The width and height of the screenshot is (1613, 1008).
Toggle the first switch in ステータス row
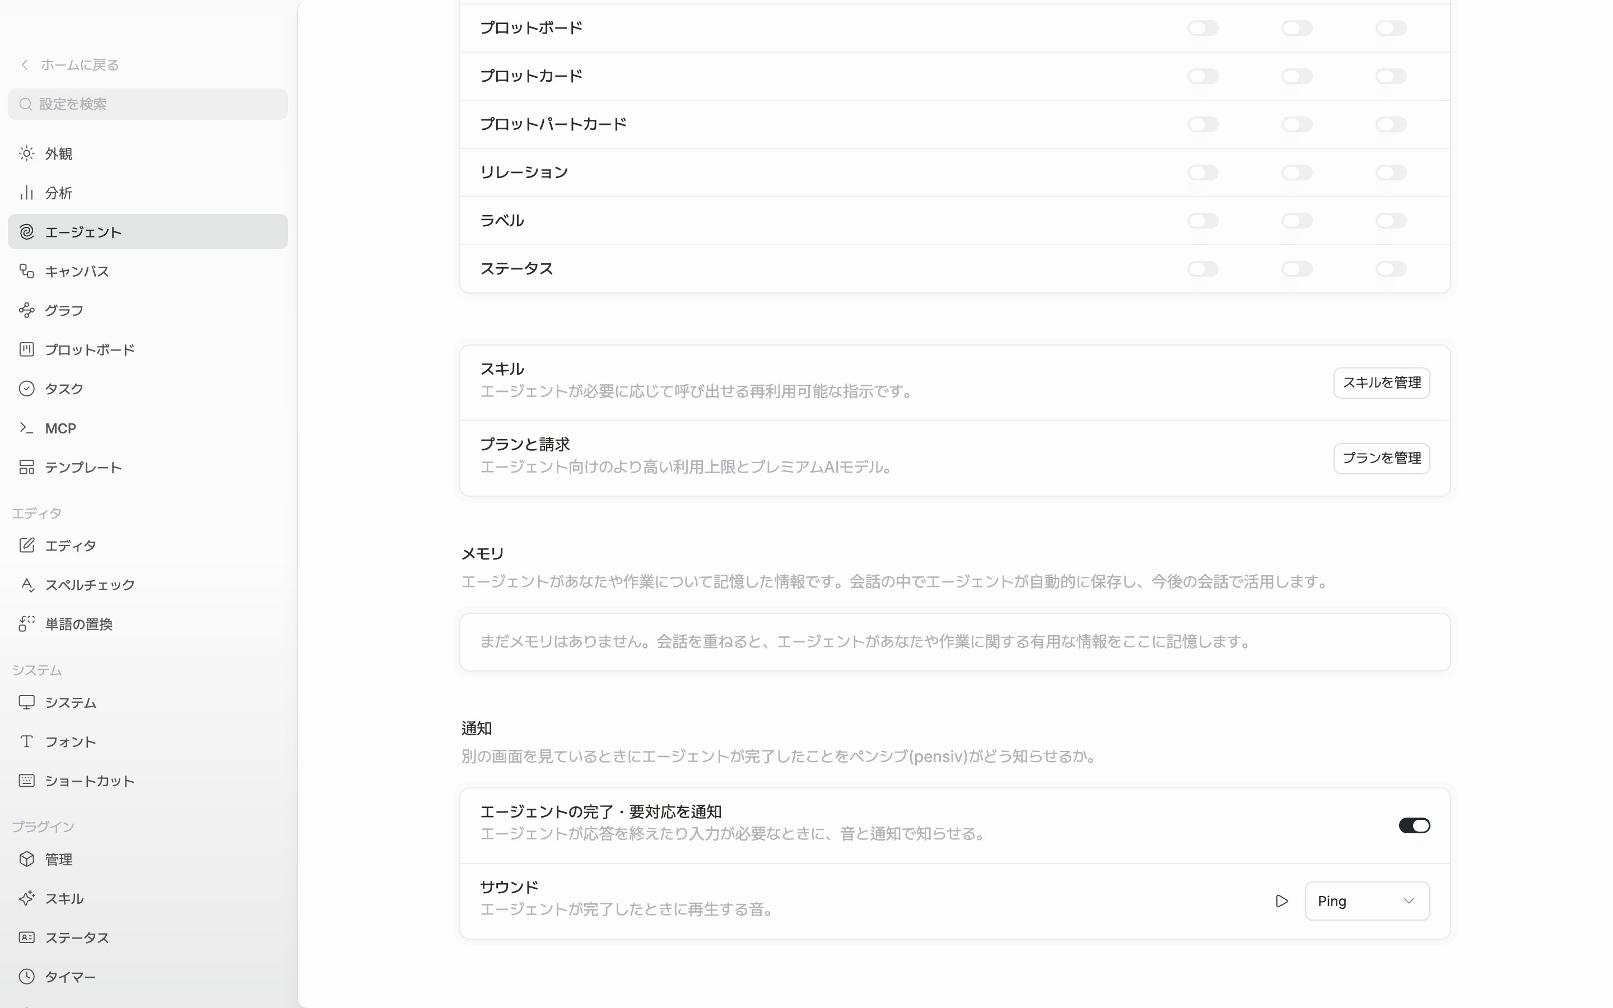(x=1203, y=269)
